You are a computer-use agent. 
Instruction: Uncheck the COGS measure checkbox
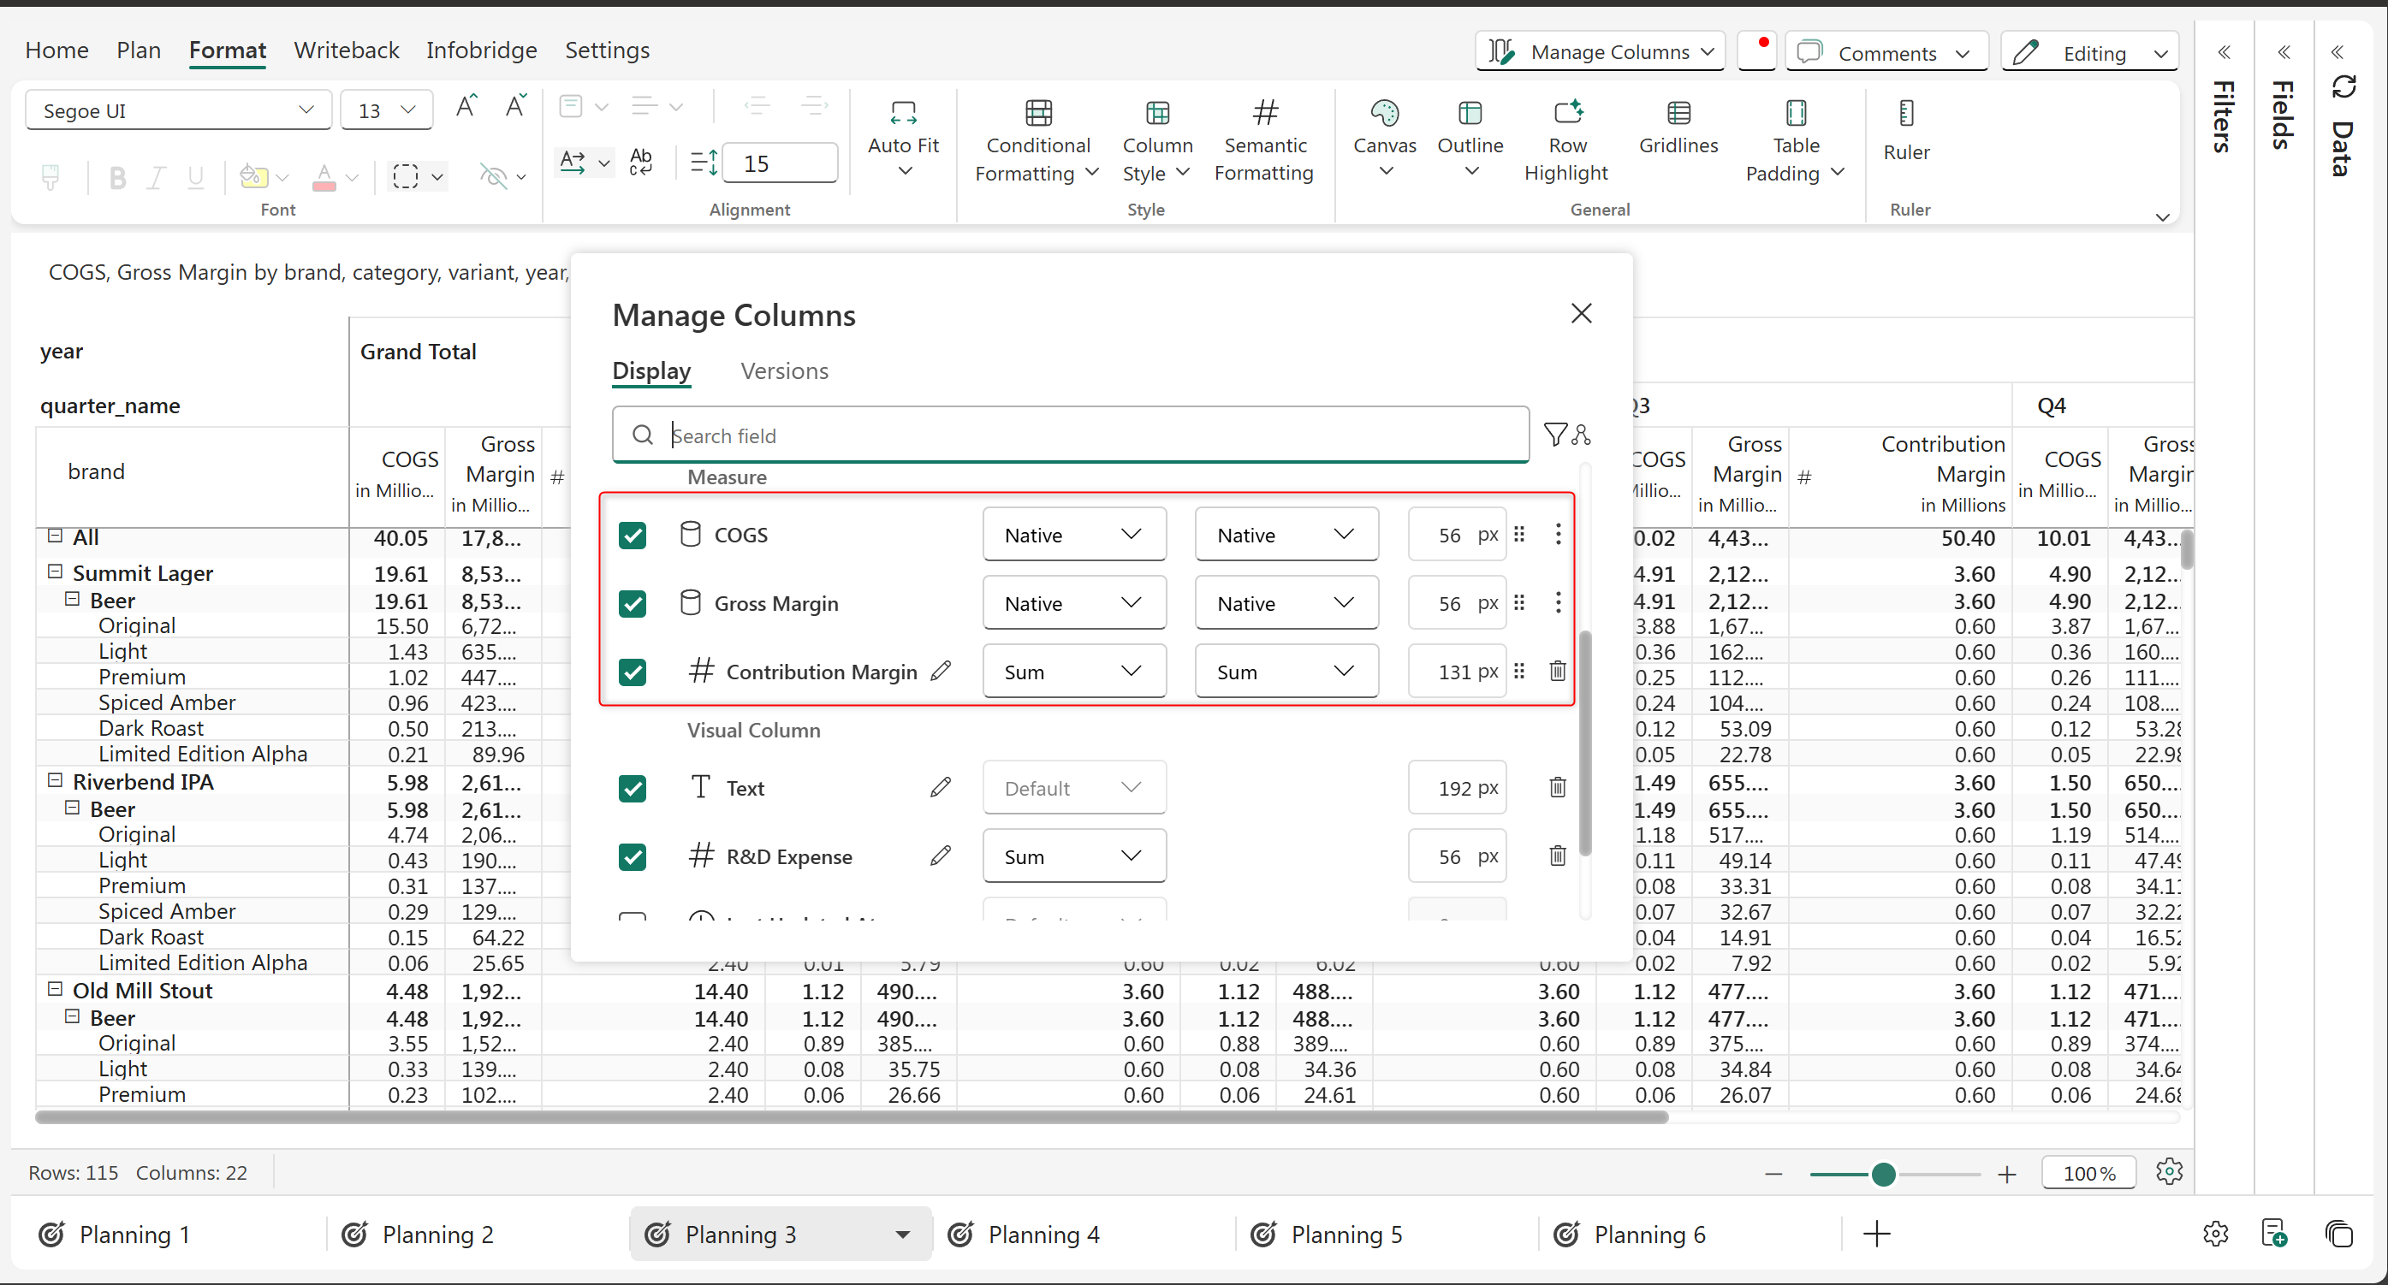(633, 536)
